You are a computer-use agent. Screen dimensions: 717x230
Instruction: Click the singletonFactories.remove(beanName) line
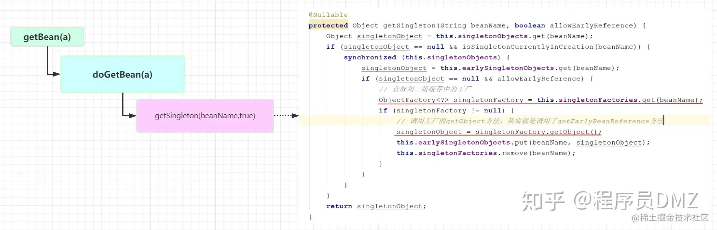486,153
